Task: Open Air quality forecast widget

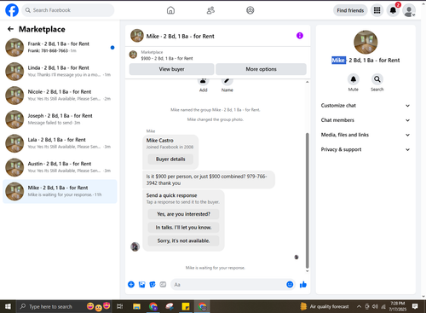Action: tap(325, 306)
